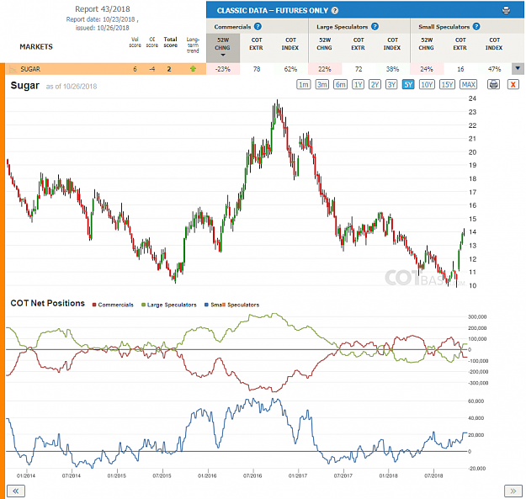Click the 16 Small Speculators COT EXTR cell
526x499 pixels.
point(460,69)
